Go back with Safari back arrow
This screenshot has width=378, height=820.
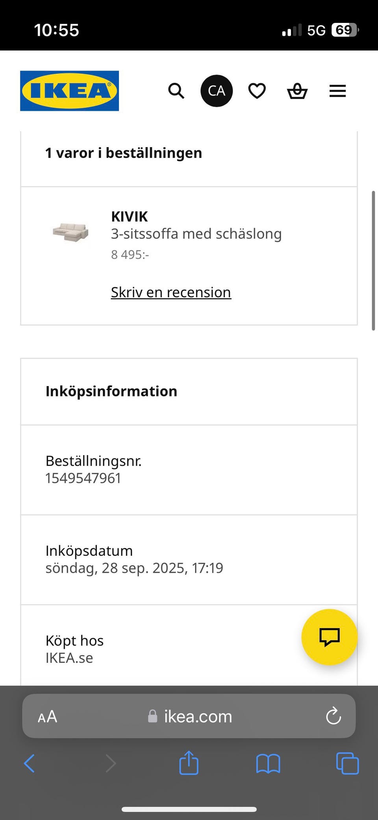click(30, 763)
